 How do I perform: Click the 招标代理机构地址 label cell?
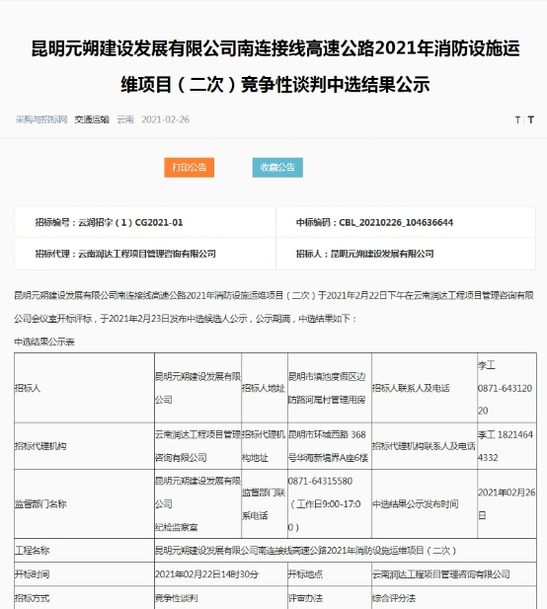[265, 446]
